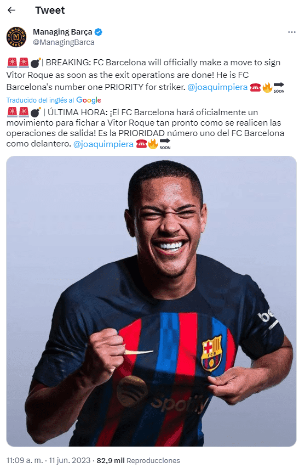Click the FC Barcelona crest on jersey
Image resolution: width=305 pixels, height=474 pixels.
pyautogui.click(x=211, y=354)
